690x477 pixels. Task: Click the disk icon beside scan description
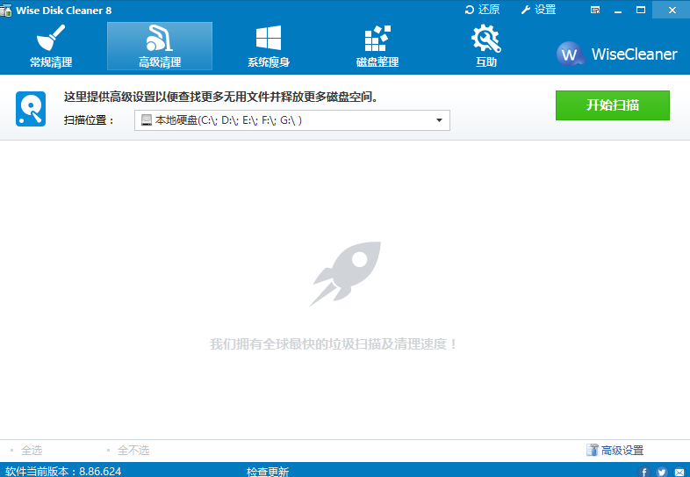tap(31, 109)
